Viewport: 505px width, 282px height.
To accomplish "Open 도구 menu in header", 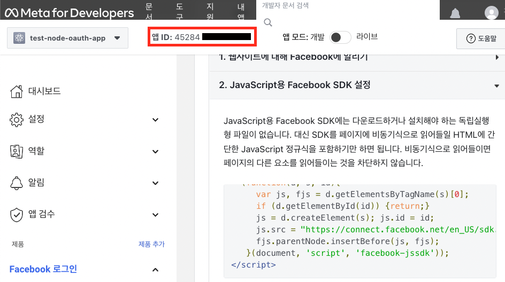I will click(x=179, y=11).
